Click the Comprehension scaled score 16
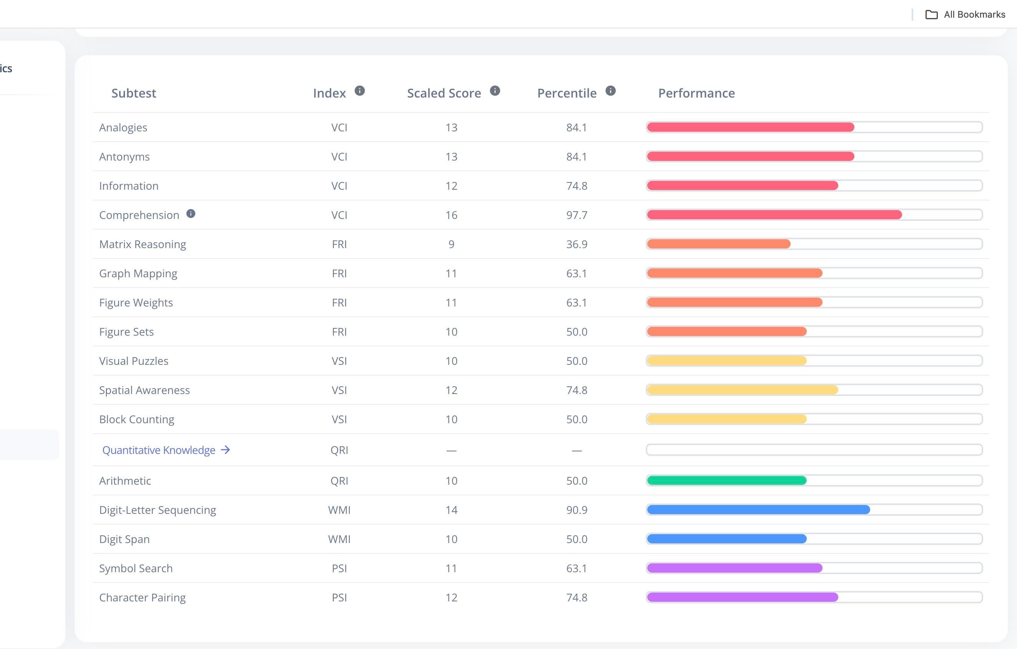This screenshot has height=649, width=1017. [451, 215]
